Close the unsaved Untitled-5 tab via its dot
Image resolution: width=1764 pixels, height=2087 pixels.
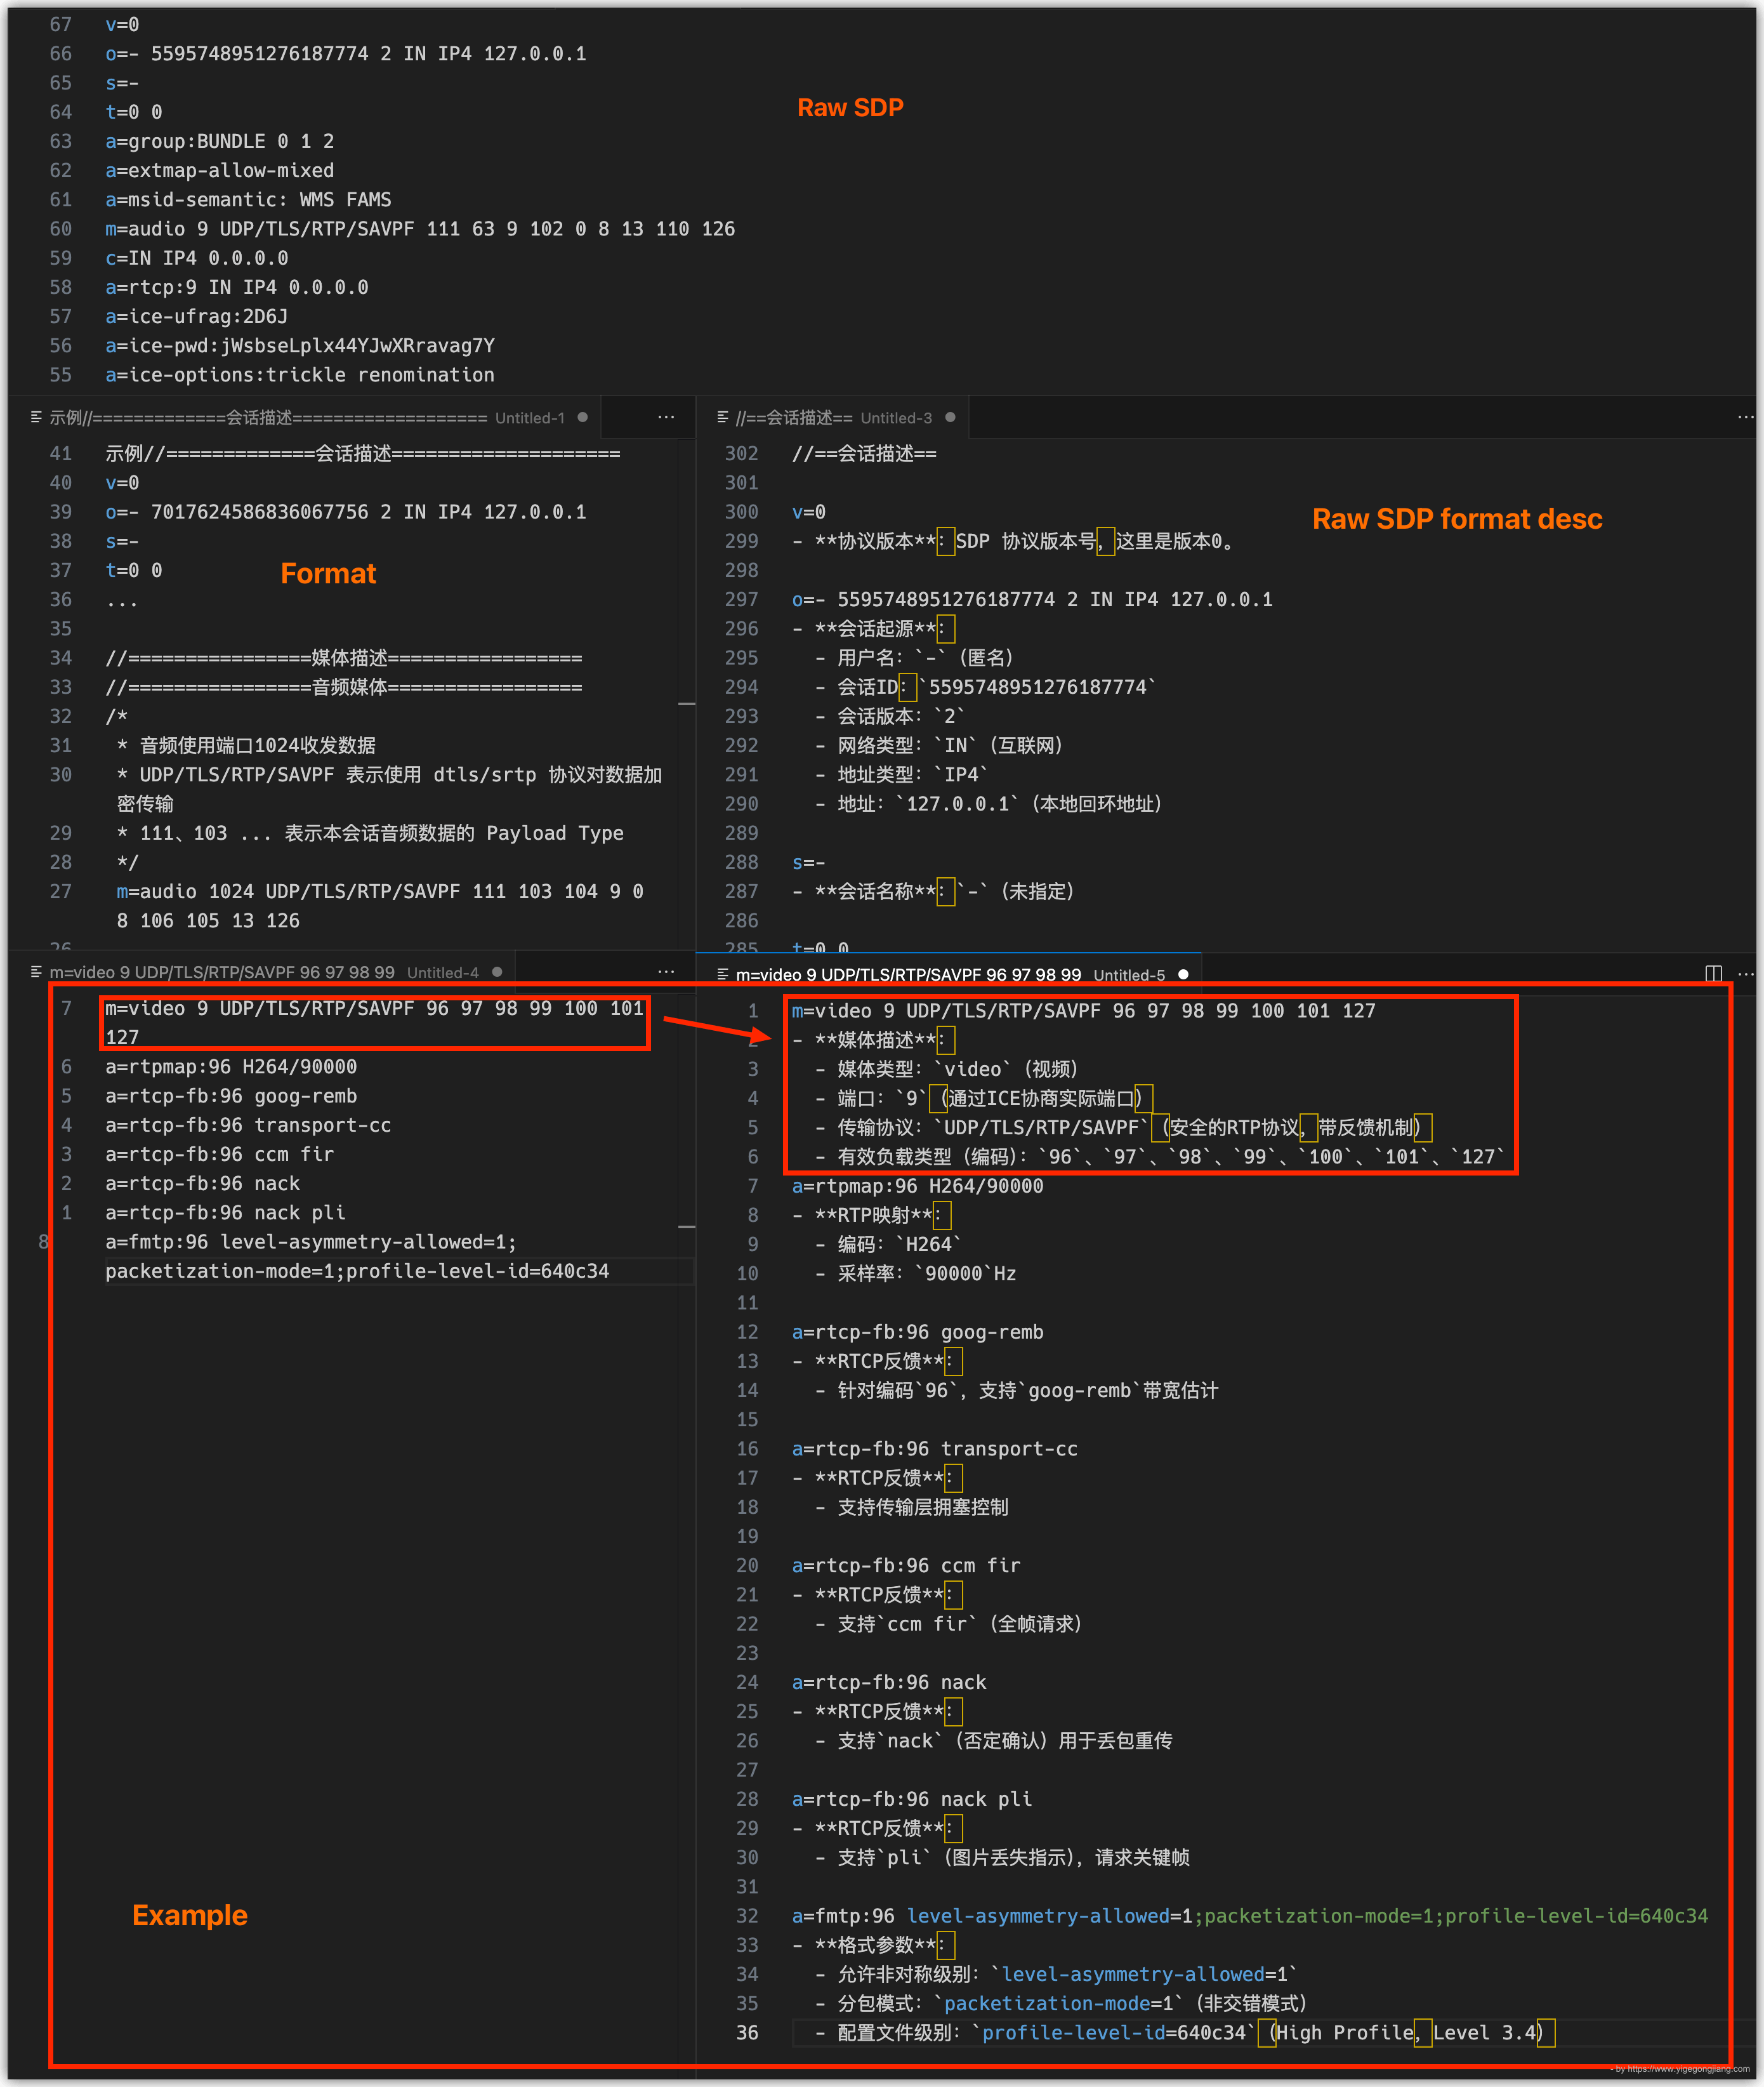(x=1183, y=974)
